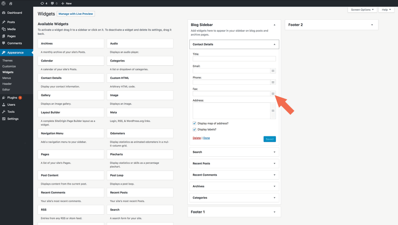Open Plugins via the plug icon
This screenshot has width=398, height=225.
point(4,97)
